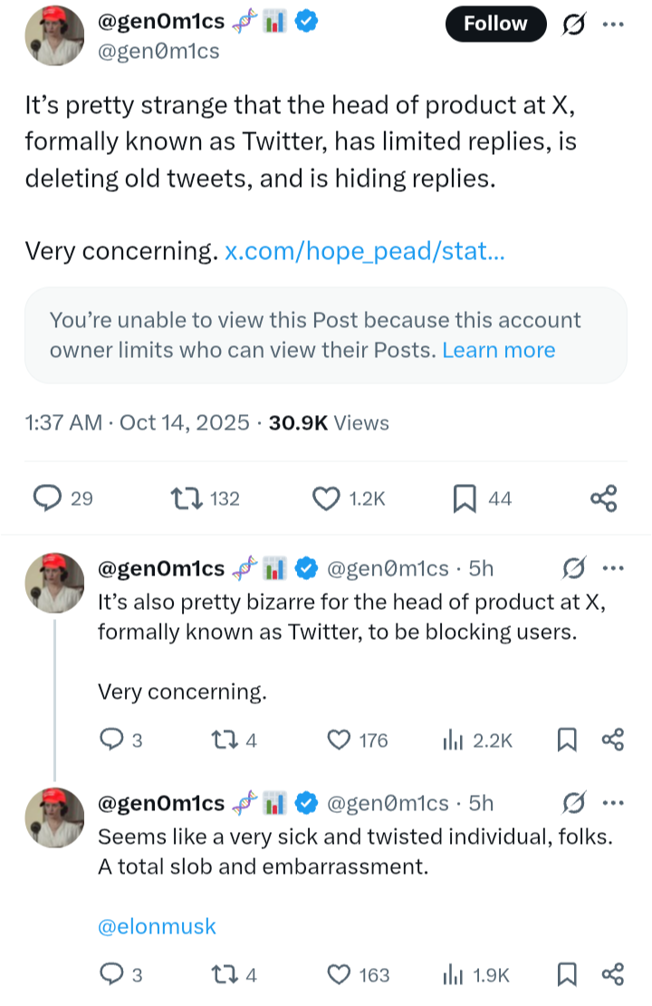Viewport: 652px width, 1006px height.
Task: View analytics showing 1.9K views
Action: tap(453, 974)
